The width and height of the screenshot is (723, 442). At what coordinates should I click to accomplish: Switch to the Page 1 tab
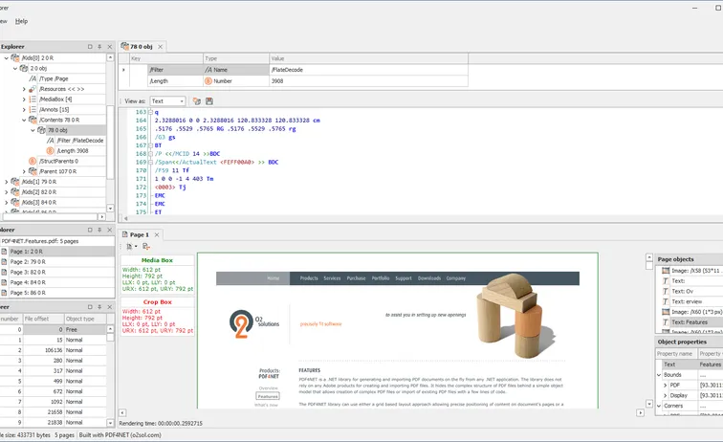pos(139,234)
